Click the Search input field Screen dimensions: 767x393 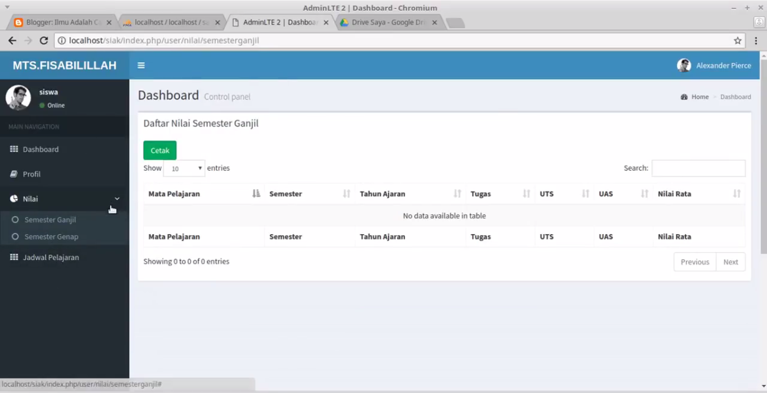(x=698, y=168)
